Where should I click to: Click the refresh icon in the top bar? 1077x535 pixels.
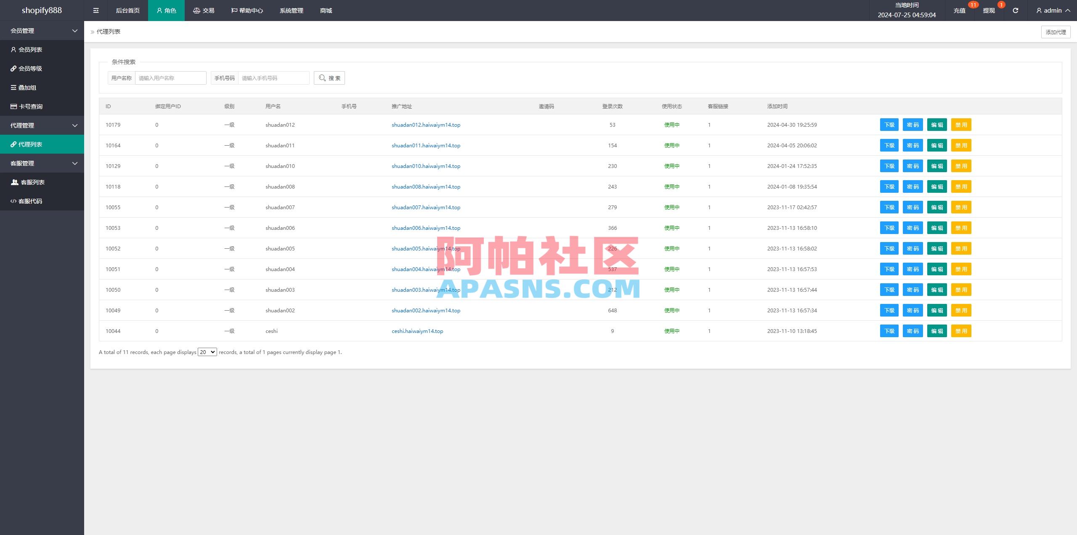pos(1015,10)
